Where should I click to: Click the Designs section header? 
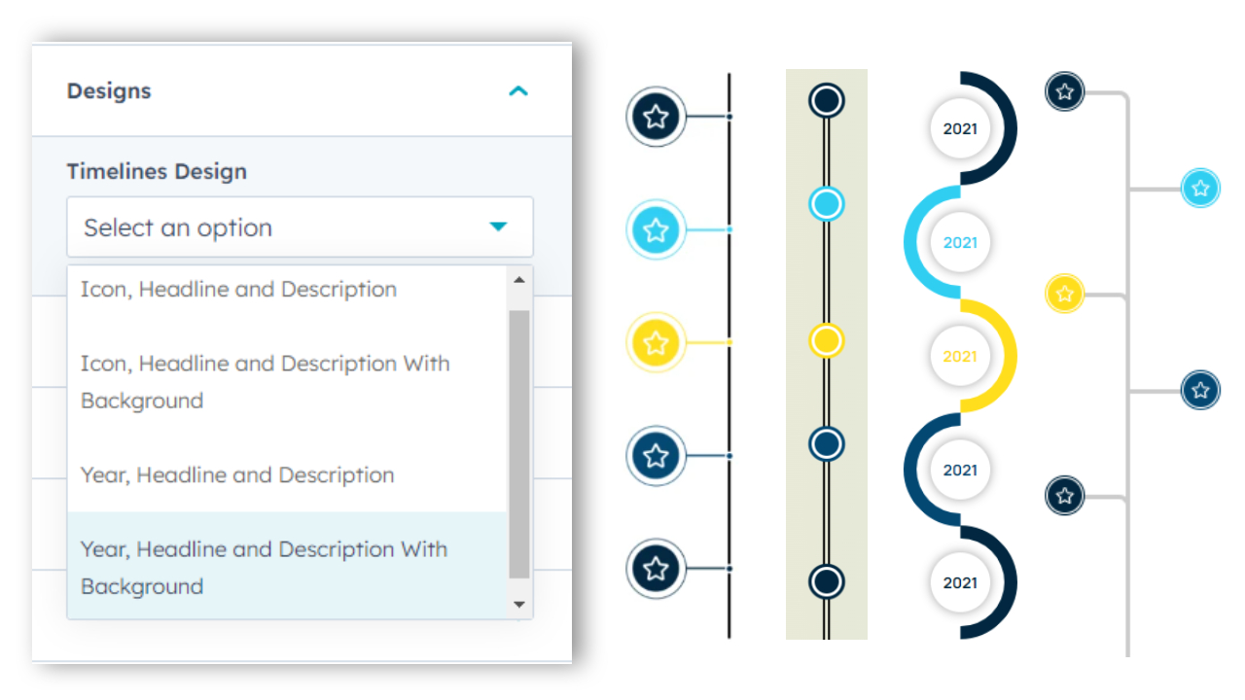(109, 91)
